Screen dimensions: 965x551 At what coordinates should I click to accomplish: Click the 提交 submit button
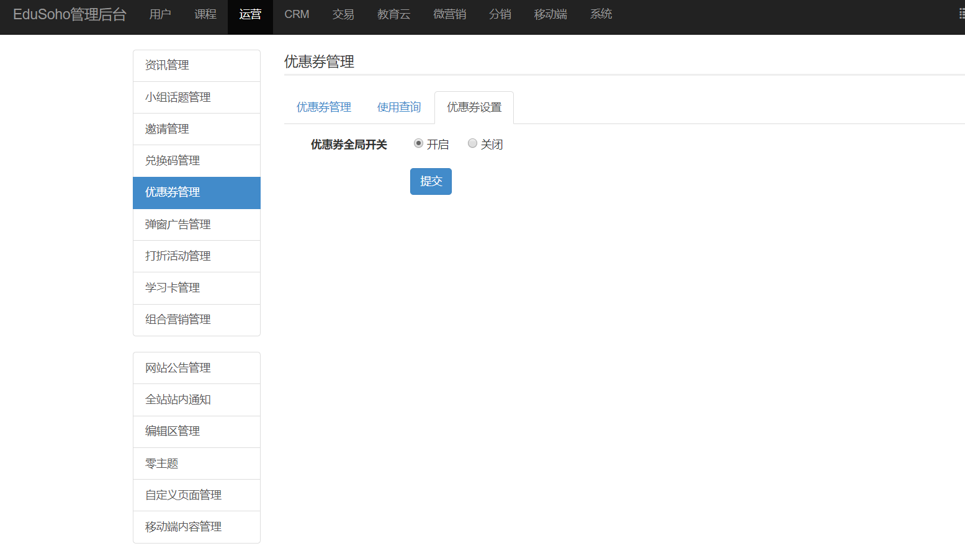[x=431, y=181]
